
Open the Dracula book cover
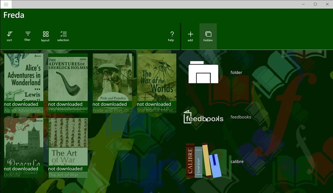(x=24, y=142)
